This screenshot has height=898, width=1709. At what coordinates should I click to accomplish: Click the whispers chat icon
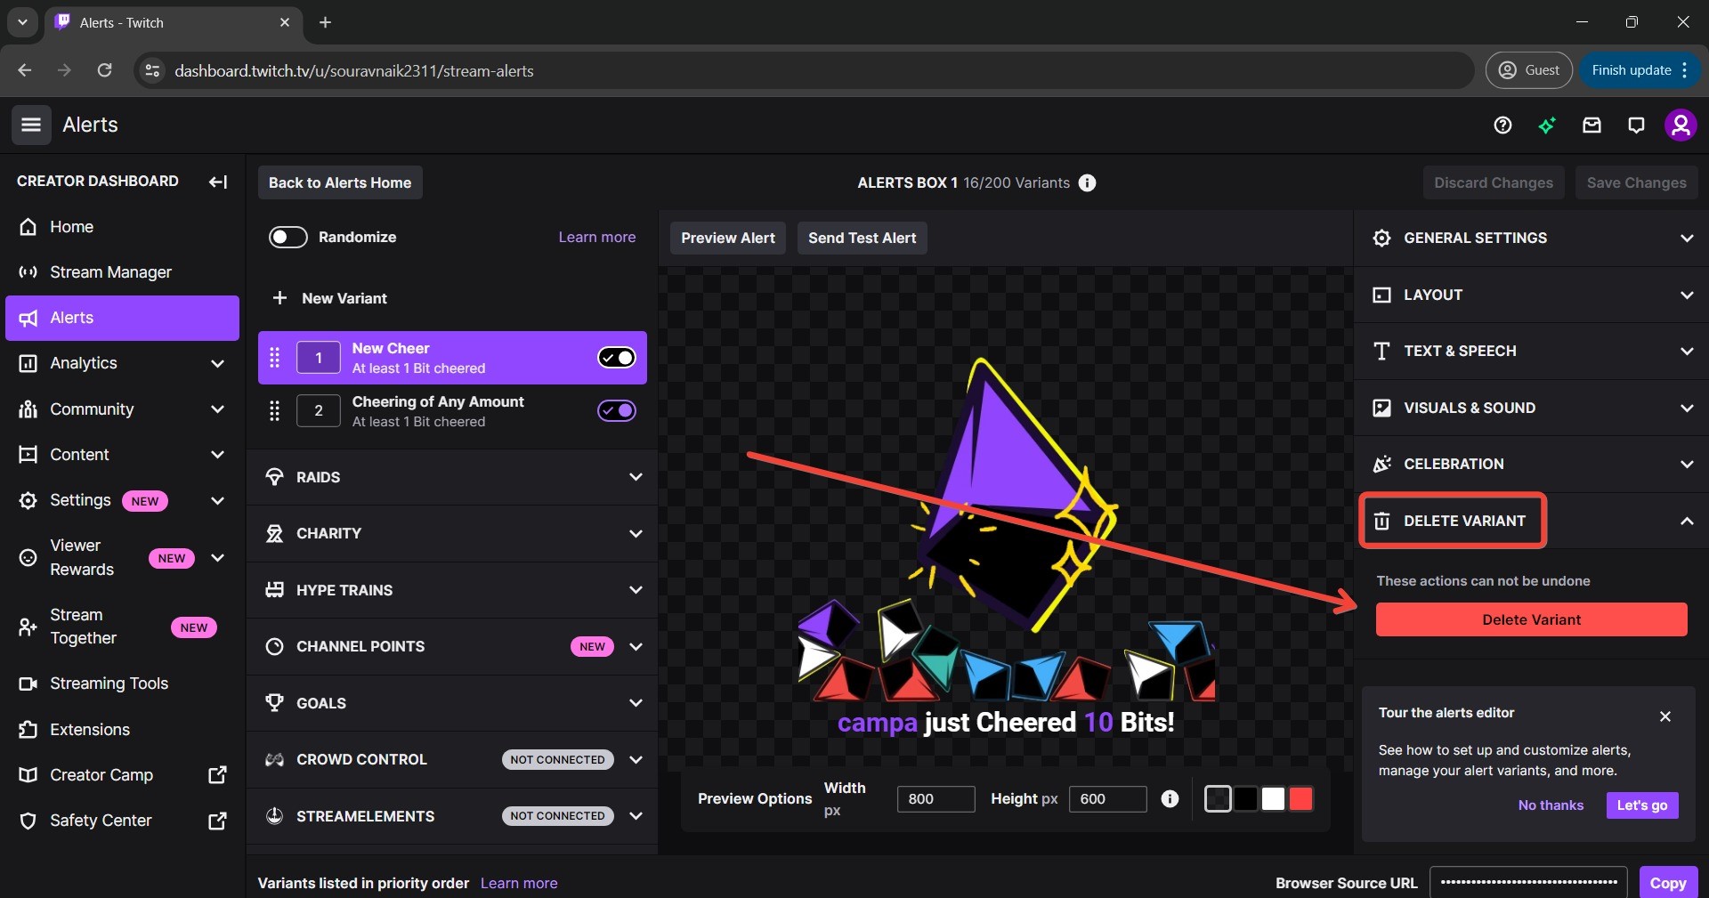click(1636, 125)
